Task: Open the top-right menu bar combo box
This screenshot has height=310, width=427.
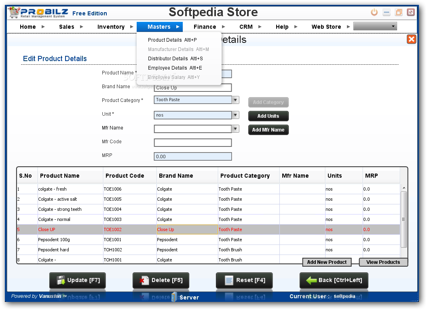Action: (x=375, y=26)
